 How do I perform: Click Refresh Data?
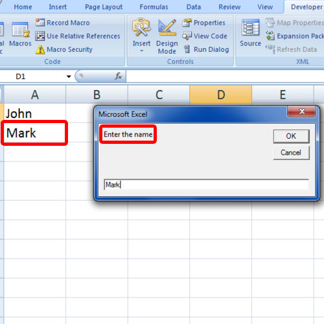click(291, 49)
